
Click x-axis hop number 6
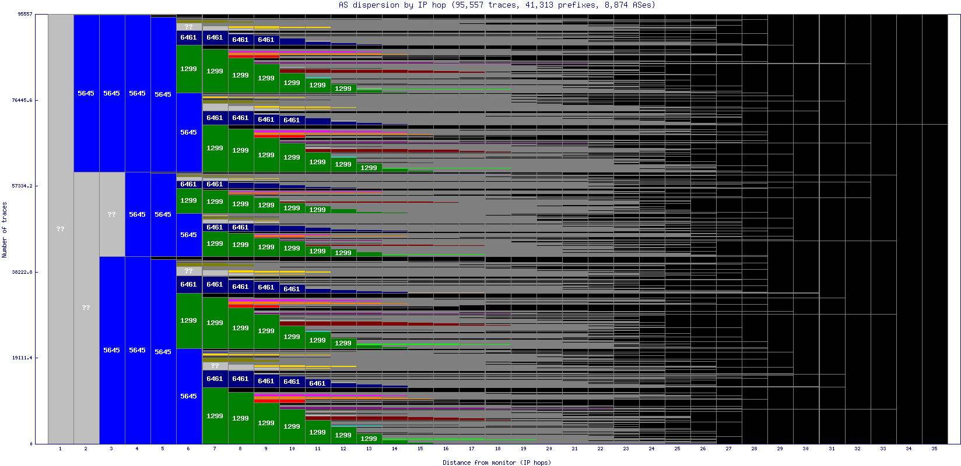[x=188, y=449]
